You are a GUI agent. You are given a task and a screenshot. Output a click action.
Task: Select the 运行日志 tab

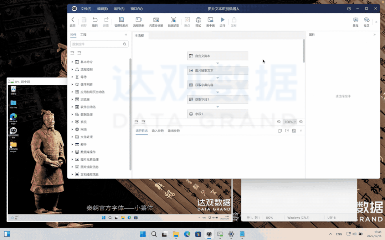pyautogui.click(x=142, y=131)
